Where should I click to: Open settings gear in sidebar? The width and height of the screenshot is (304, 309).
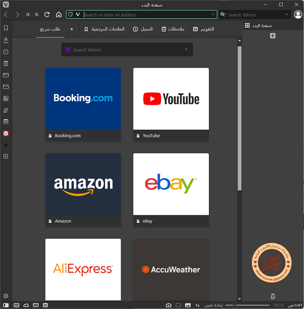[6, 296]
